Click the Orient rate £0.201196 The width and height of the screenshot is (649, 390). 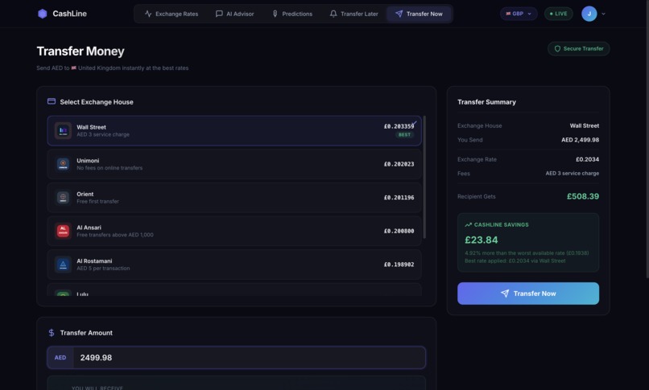399,198
